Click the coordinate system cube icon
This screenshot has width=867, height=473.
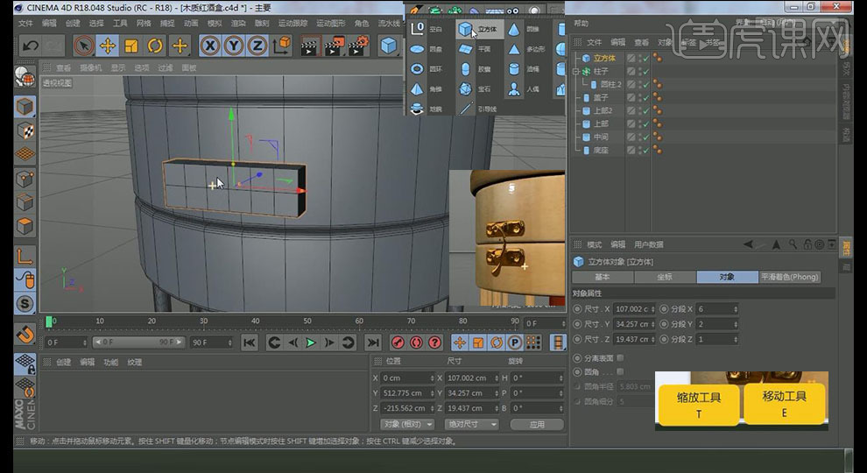point(281,46)
